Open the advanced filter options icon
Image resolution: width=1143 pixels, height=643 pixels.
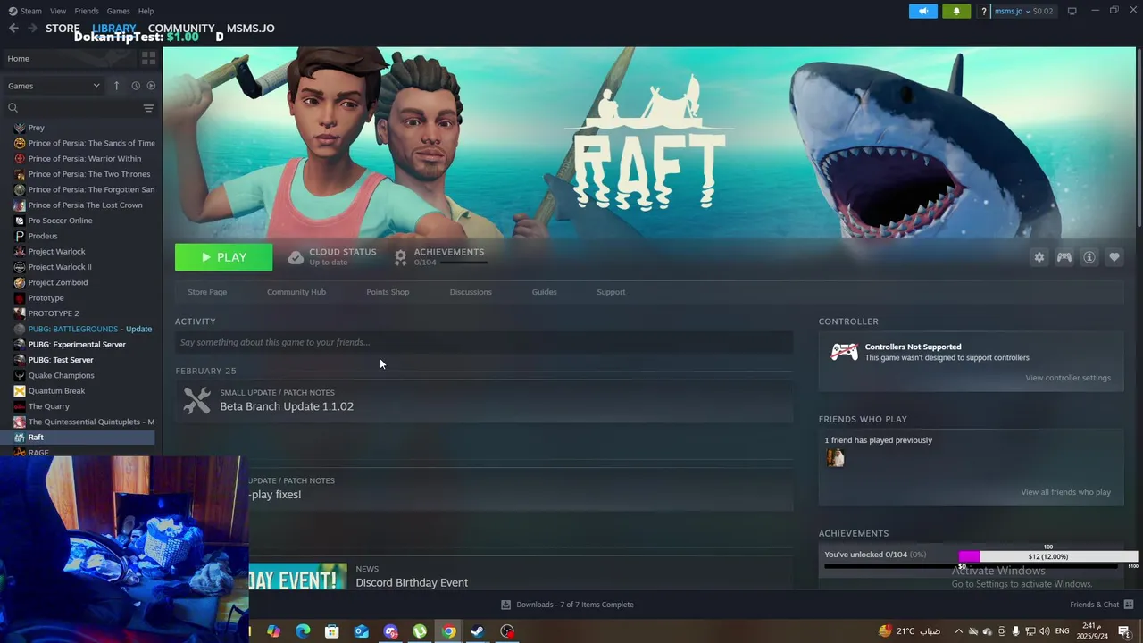[x=148, y=108]
